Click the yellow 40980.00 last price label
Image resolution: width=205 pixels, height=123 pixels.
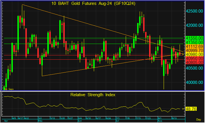coord(194,54)
